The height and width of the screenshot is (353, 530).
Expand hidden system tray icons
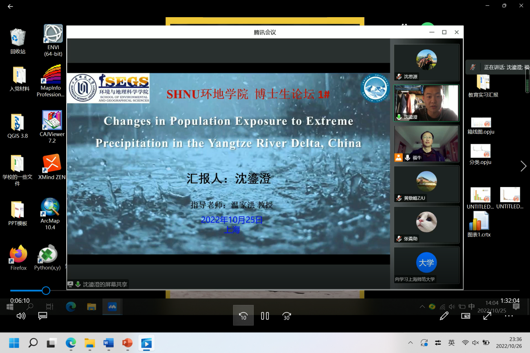(410, 343)
